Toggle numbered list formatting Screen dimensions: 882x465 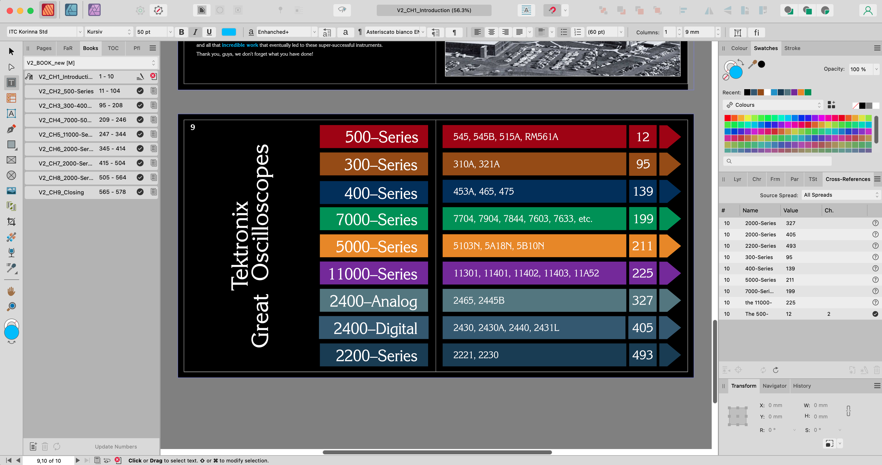click(x=578, y=32)
